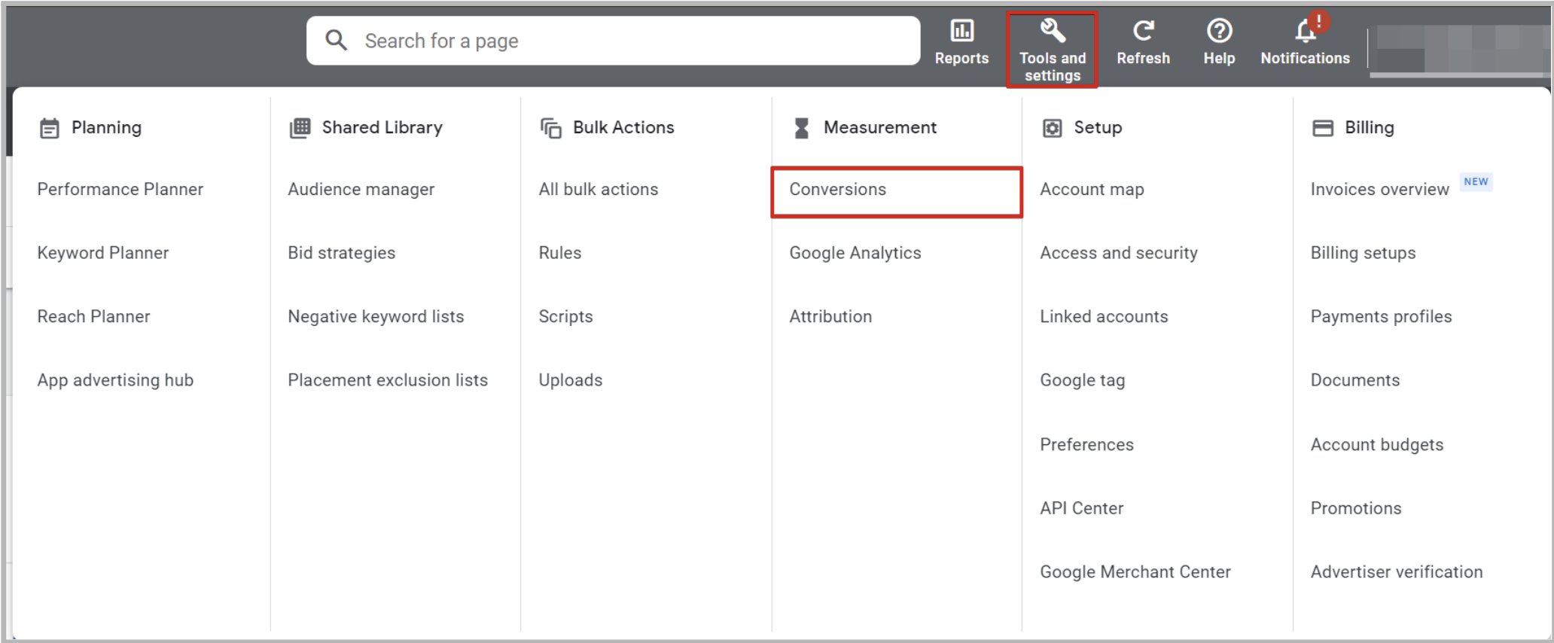
Task: Click the blurred account area in header
Action: click(1460, 50)
